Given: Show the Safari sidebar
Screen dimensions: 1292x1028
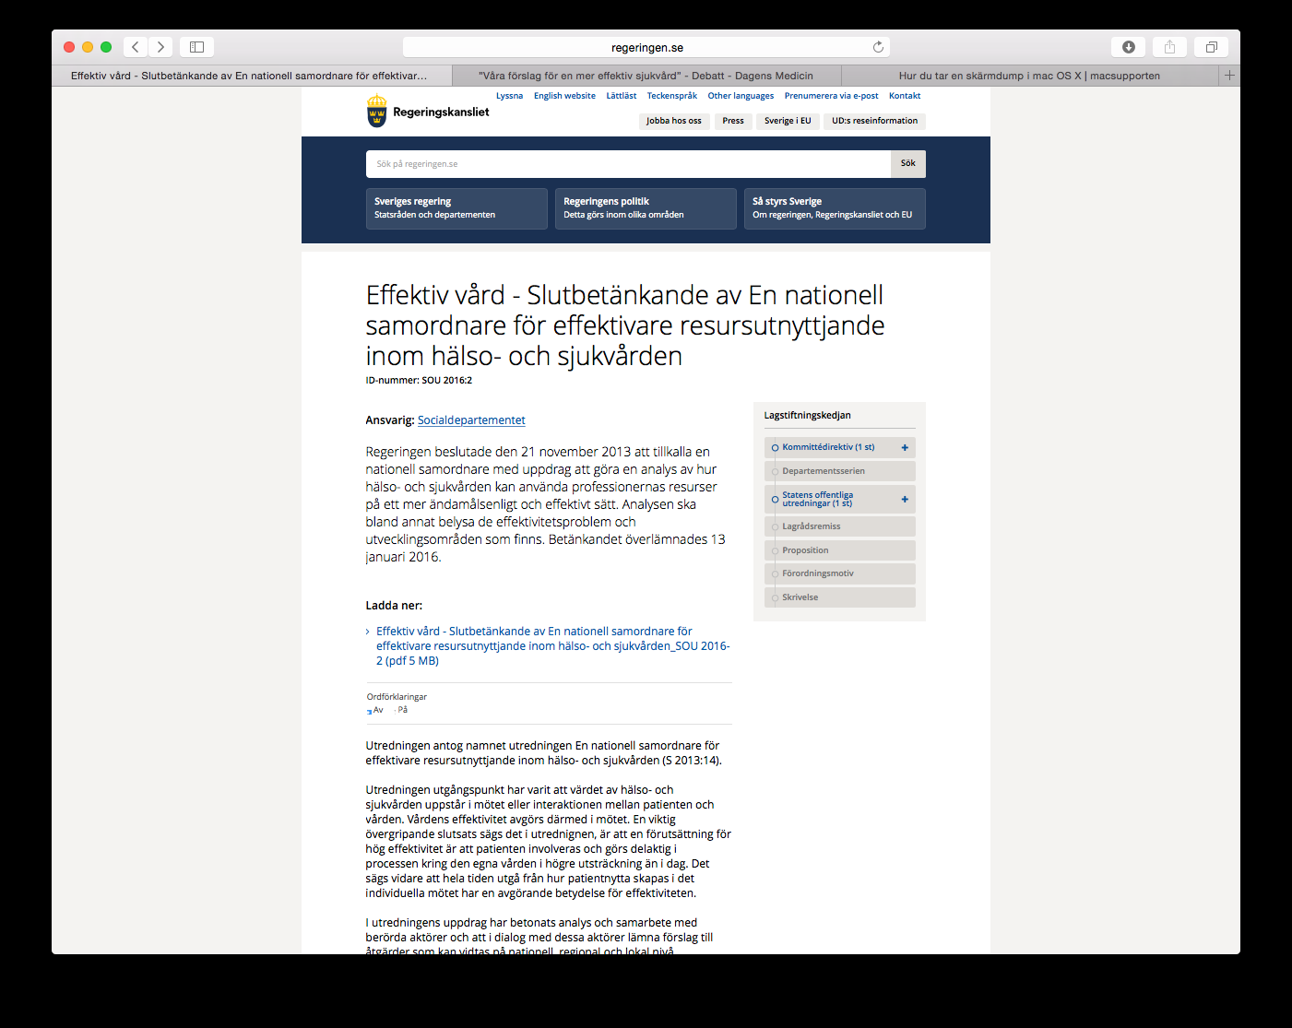Looking at the screenshot, I should pyautogui.click(x=196, y=47).
